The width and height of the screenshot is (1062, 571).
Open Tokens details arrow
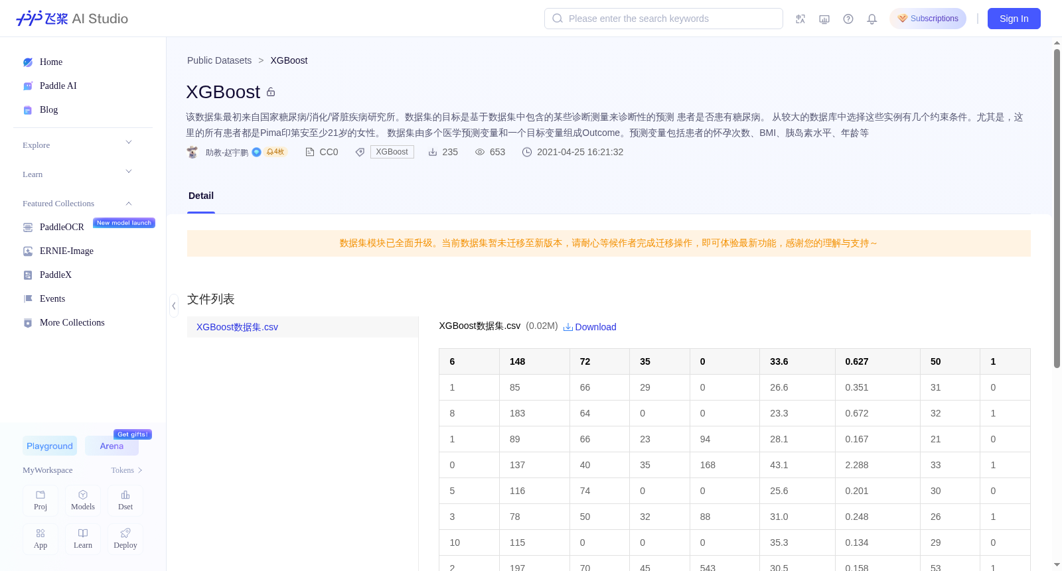pyautogui.click(x=140, y=470)
